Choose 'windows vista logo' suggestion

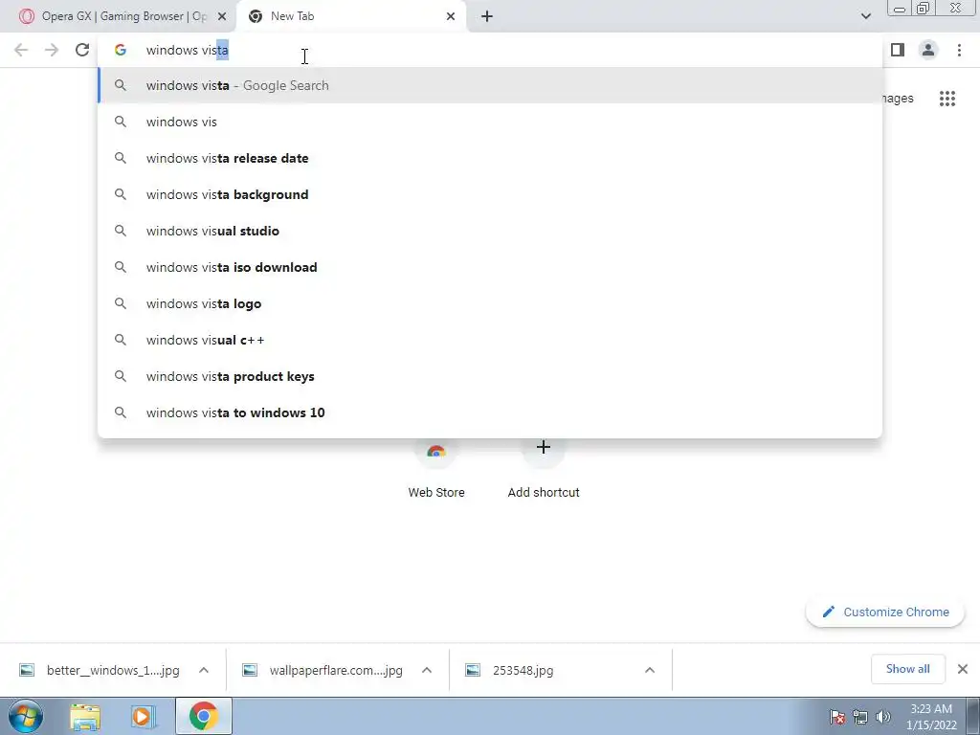click(x=490, y=303)
